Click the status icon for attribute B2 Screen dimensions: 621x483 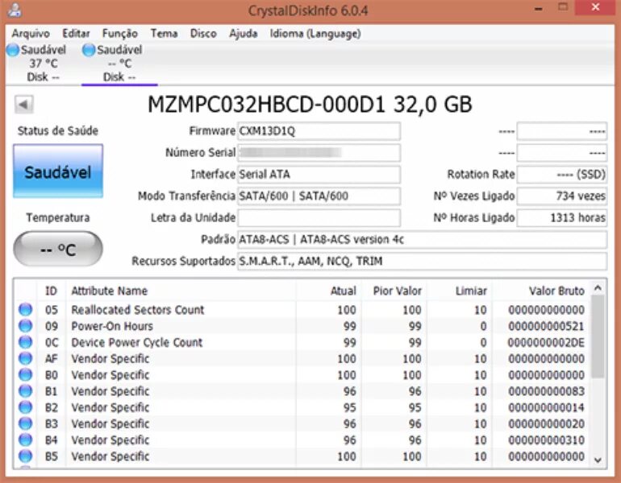pos(25,407)
